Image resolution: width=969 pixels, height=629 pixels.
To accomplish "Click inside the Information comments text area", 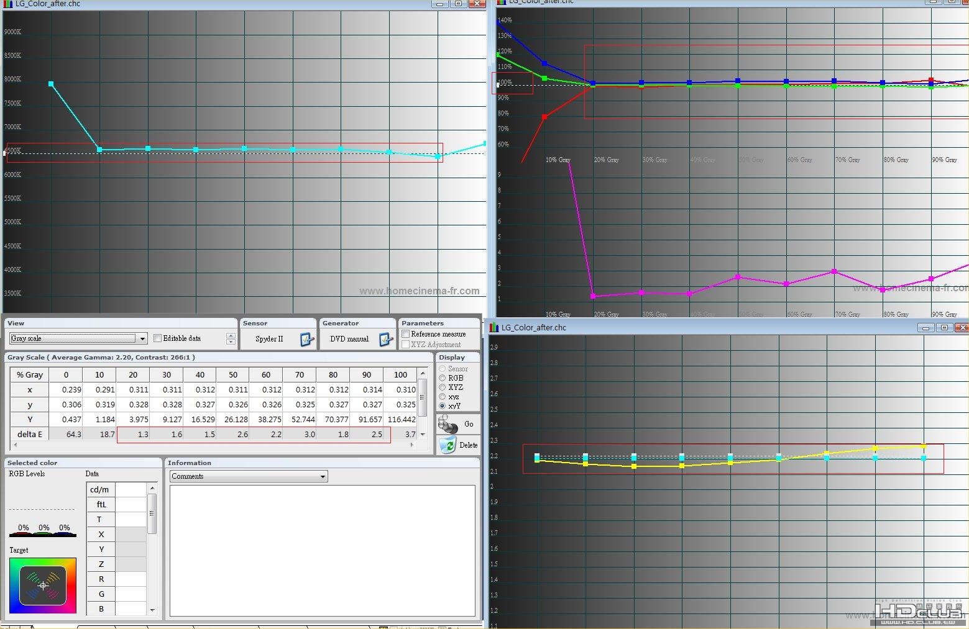I will coord(322,550).
